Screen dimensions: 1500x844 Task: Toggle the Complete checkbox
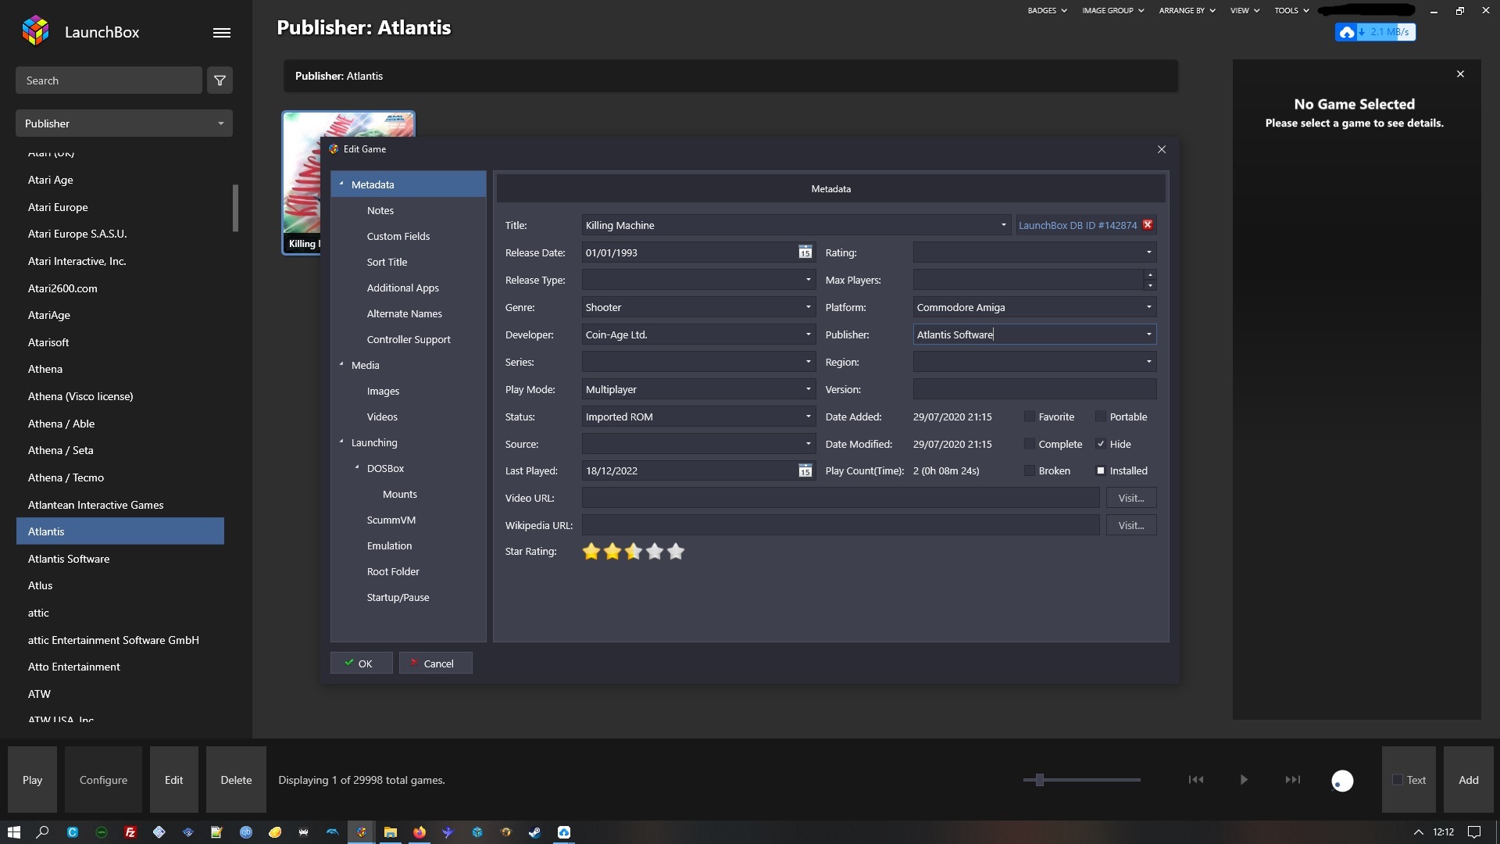1030,444
